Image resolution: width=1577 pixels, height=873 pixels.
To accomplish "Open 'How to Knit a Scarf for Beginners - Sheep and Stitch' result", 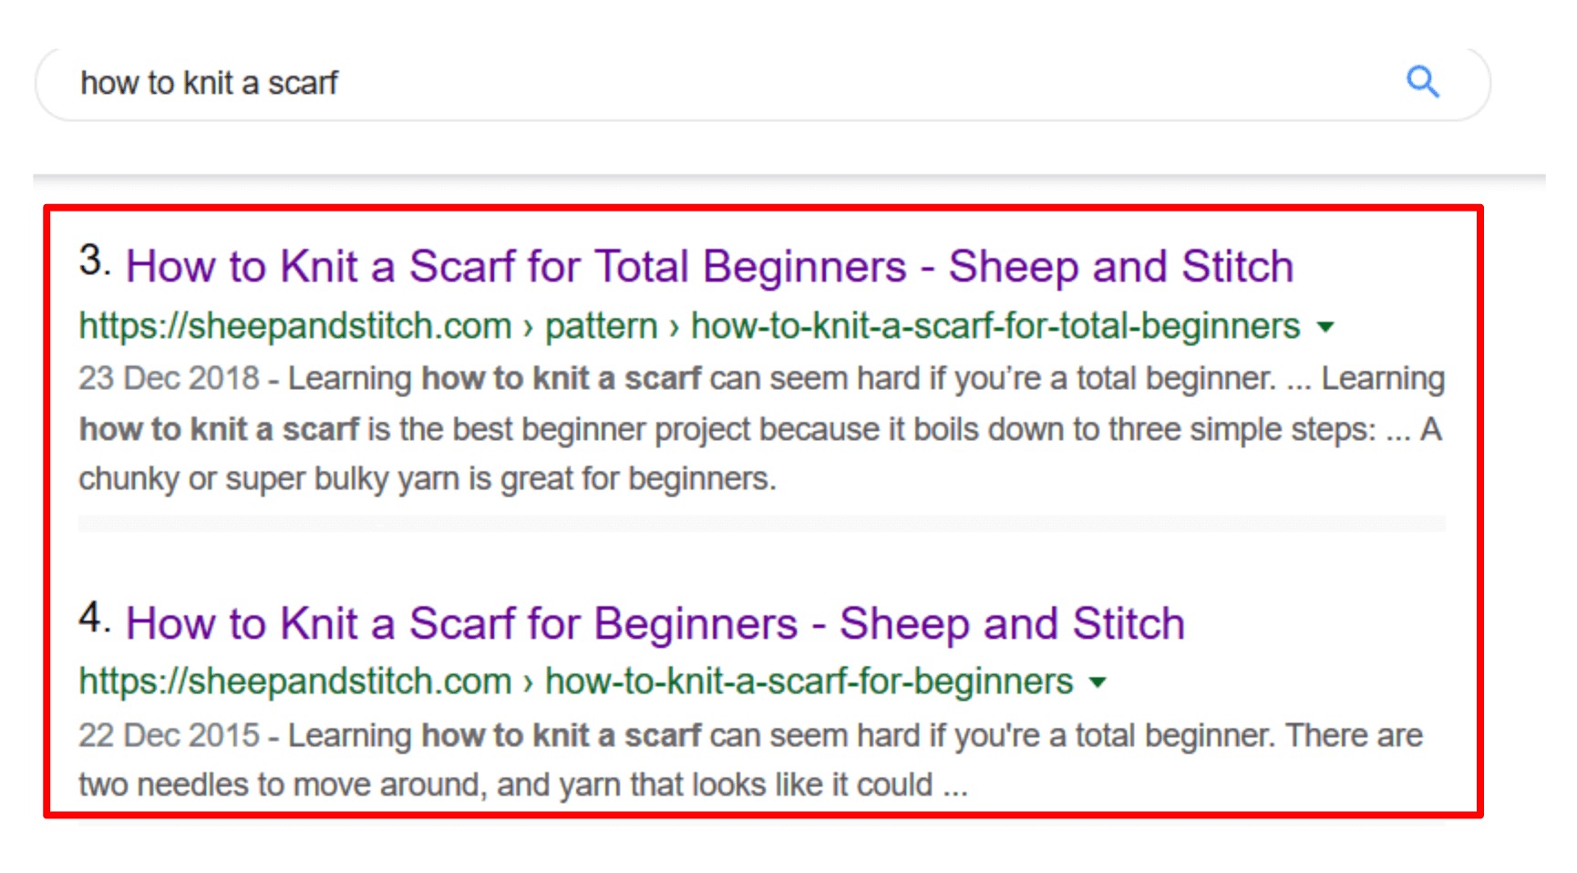I will (x=655, y=623).
